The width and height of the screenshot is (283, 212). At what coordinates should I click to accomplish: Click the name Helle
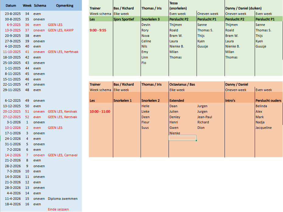145,106
